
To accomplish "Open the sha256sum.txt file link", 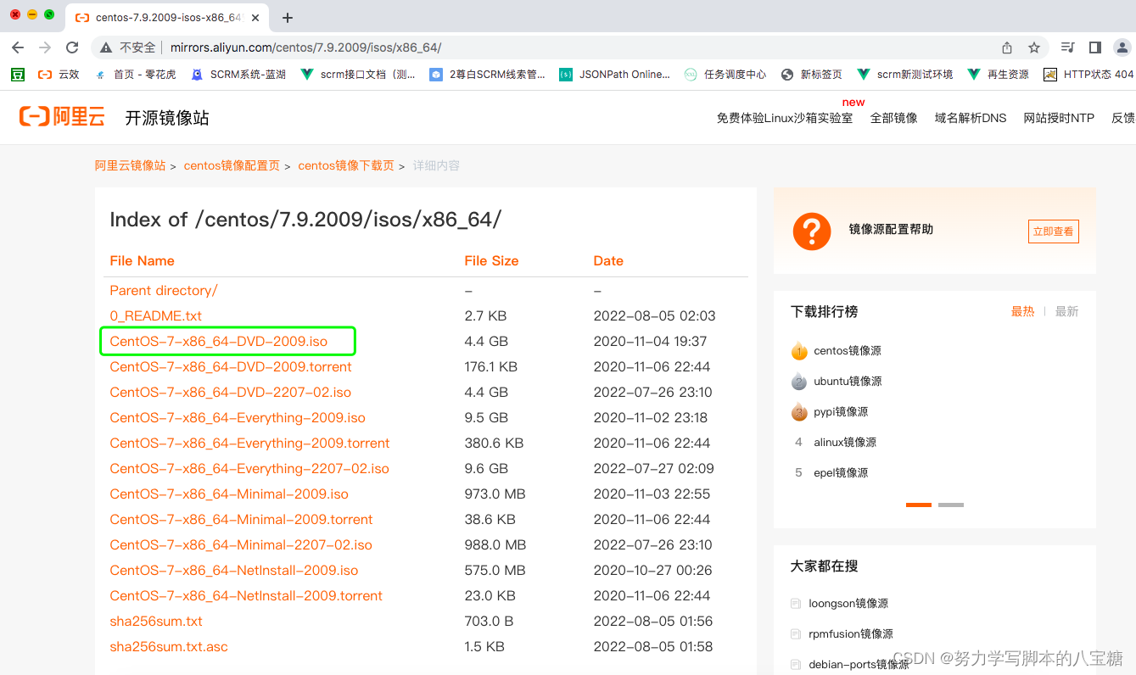I will pos(156,621).
